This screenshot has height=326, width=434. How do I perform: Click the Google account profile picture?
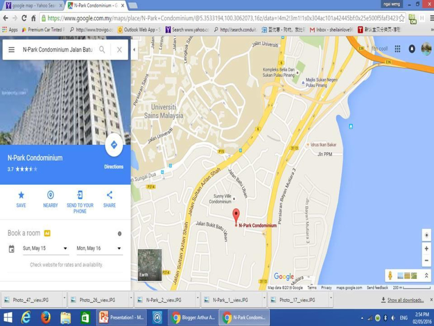tap(426, 49)
